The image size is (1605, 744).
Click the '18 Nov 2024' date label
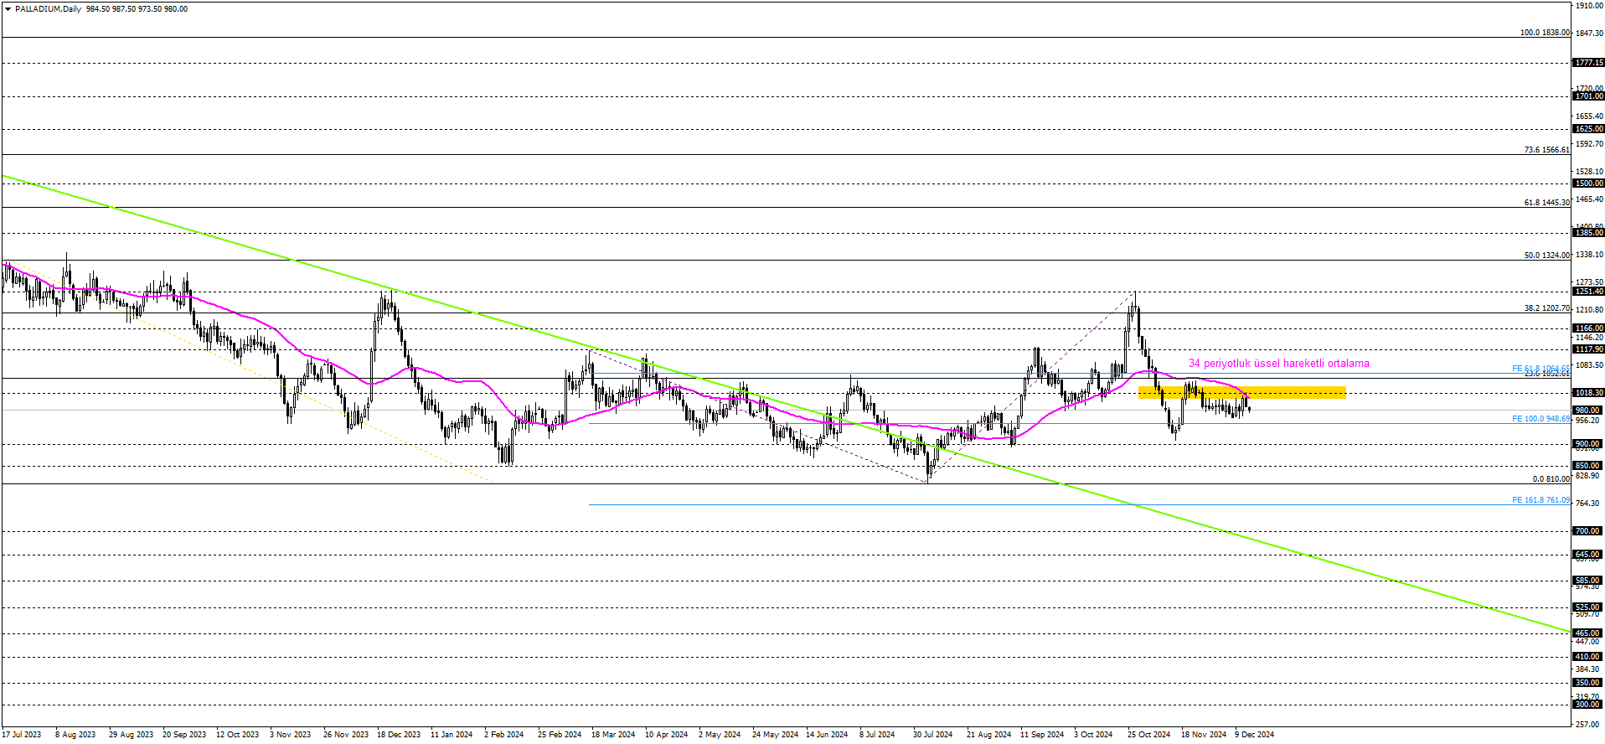click(1204, 735)
